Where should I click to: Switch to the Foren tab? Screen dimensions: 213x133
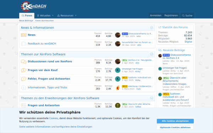(x=27, y=16)
